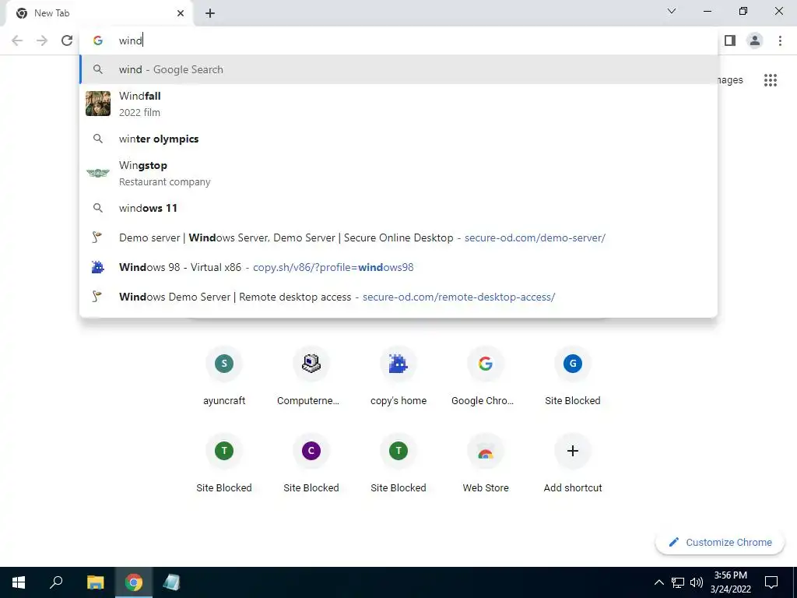797x598 pixels.
Task: Click Add shortcut plus tile
Action: point(573,463)
